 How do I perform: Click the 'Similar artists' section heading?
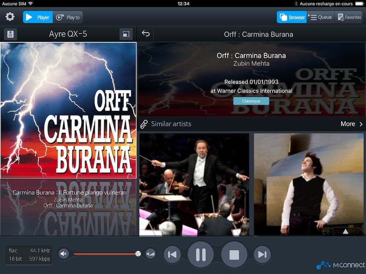point(171,124)
